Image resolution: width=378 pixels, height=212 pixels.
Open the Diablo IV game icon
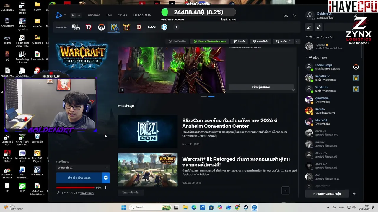click(x=89, y=27)
